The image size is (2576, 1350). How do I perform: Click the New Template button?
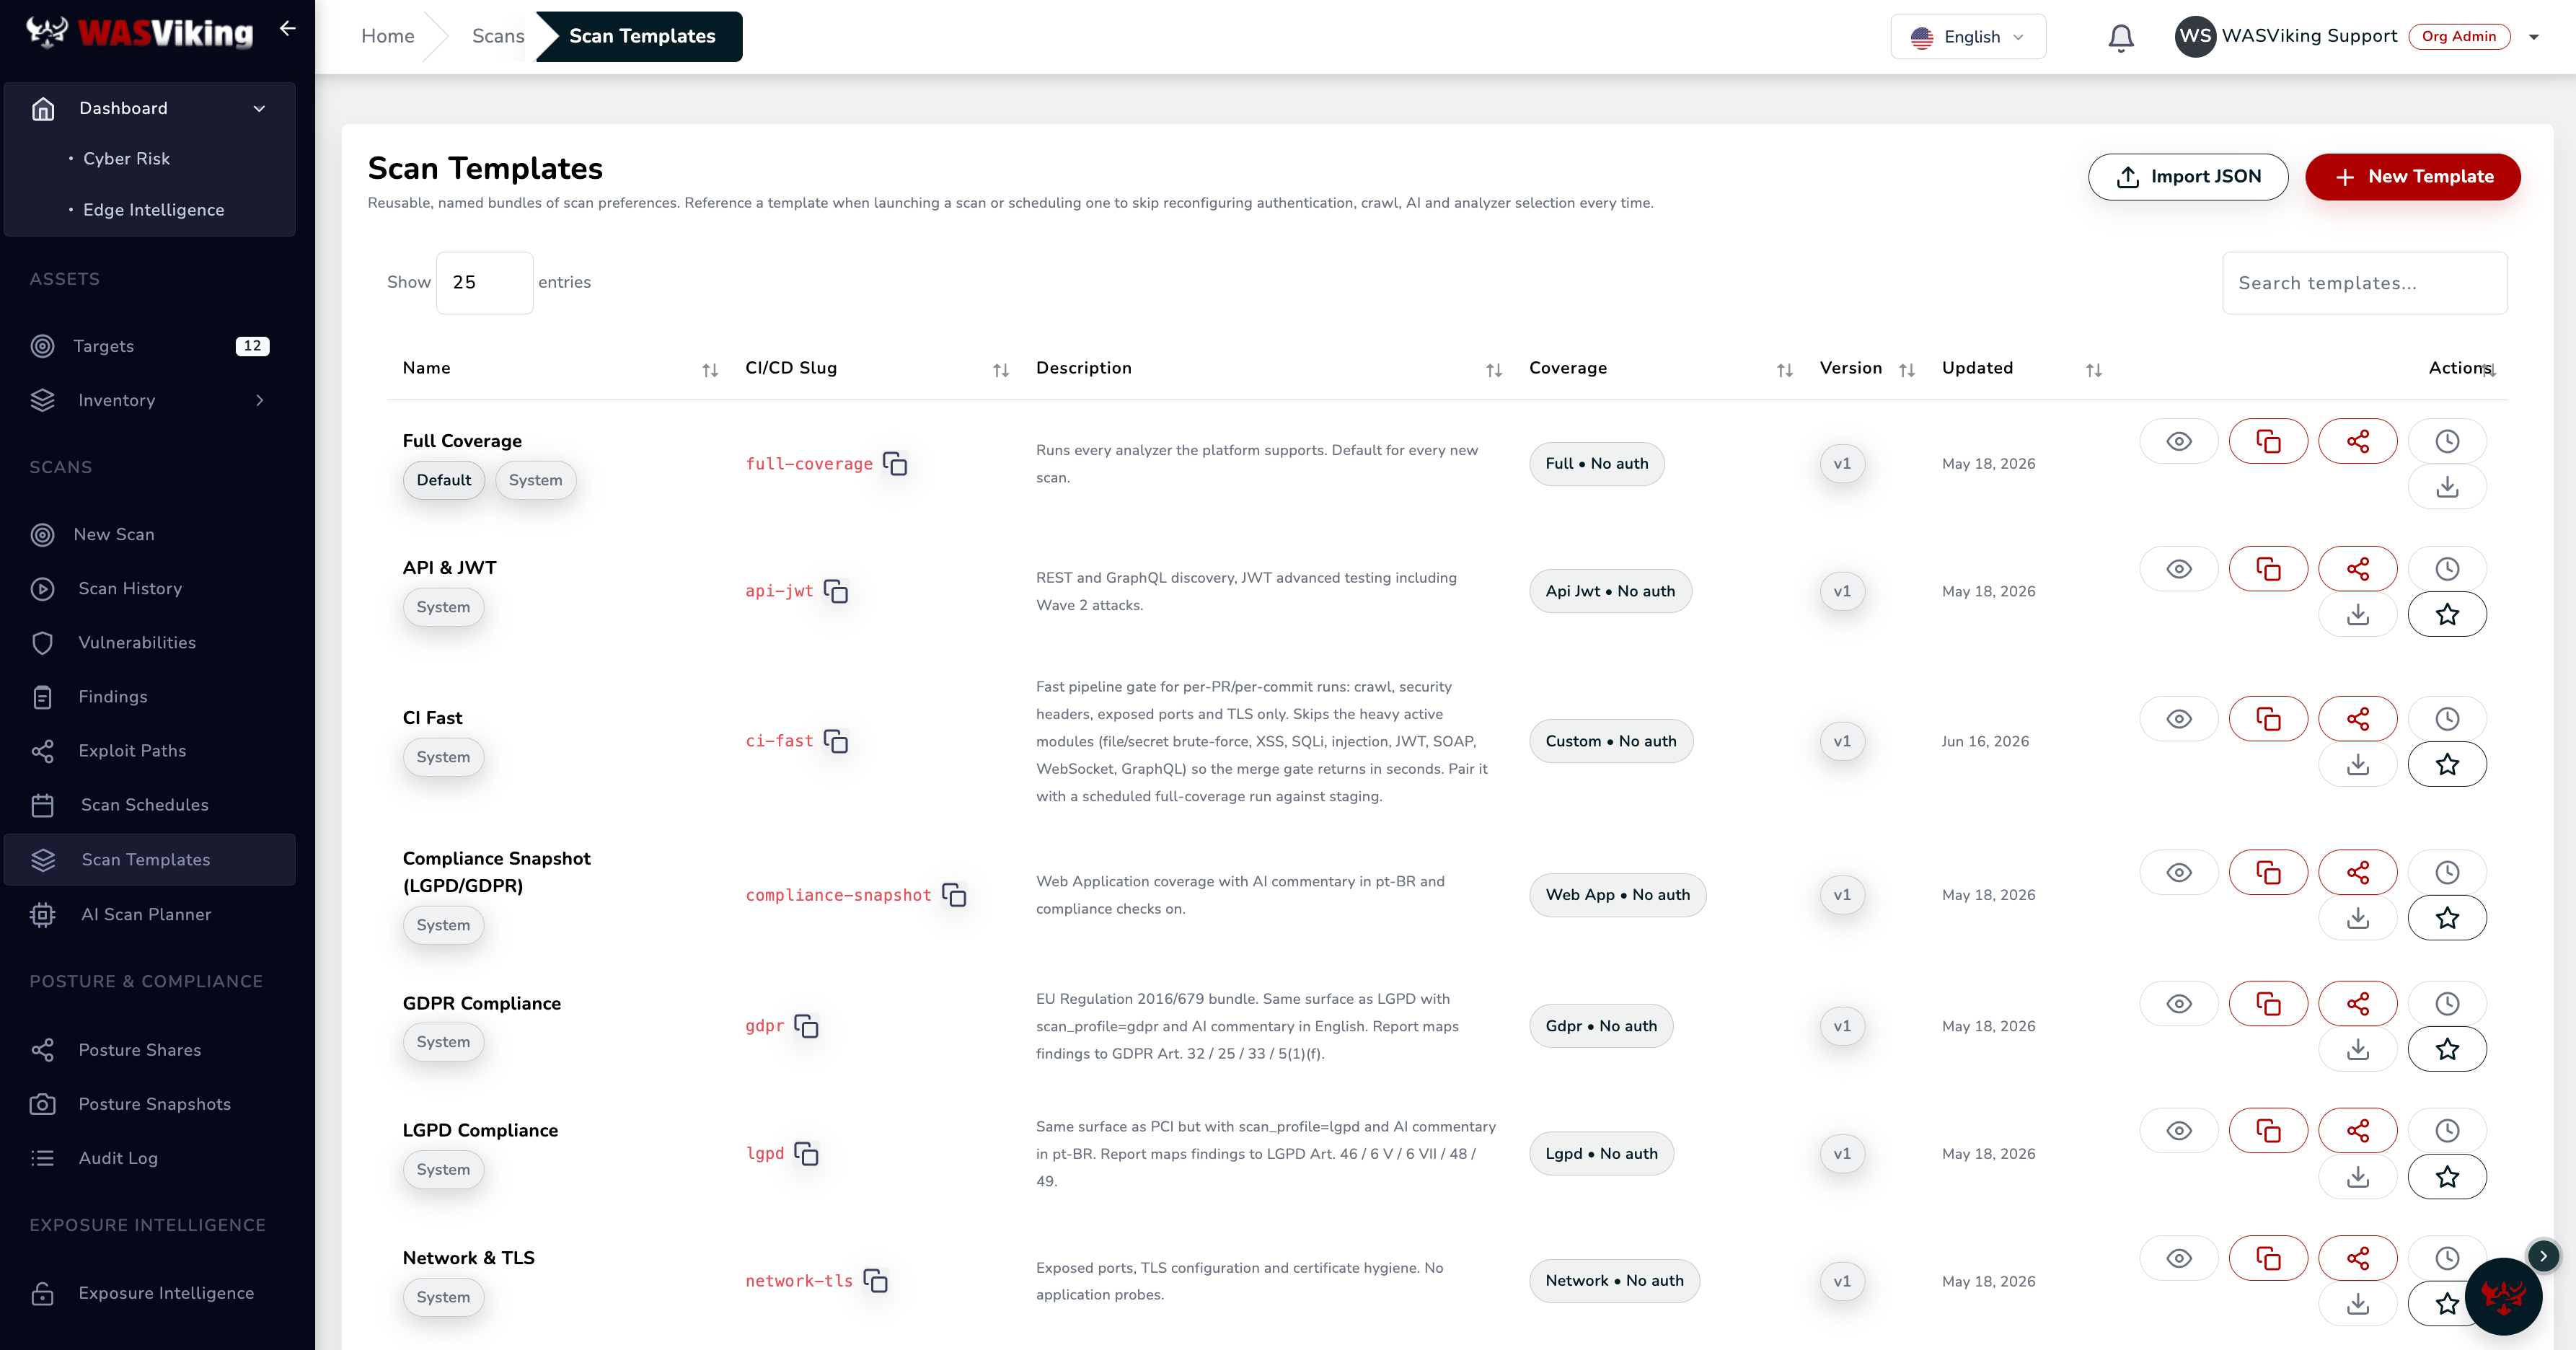(2413, 177)
